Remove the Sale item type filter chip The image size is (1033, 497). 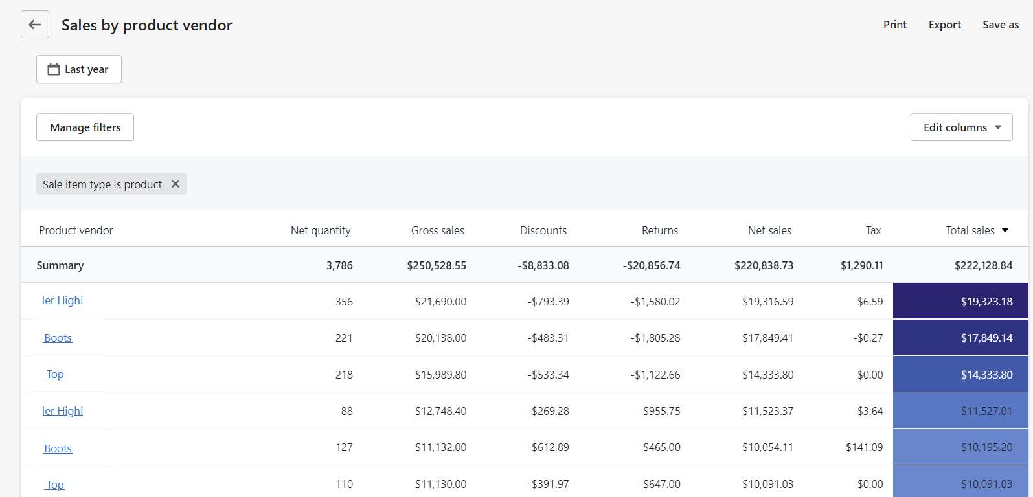point(176,184)
